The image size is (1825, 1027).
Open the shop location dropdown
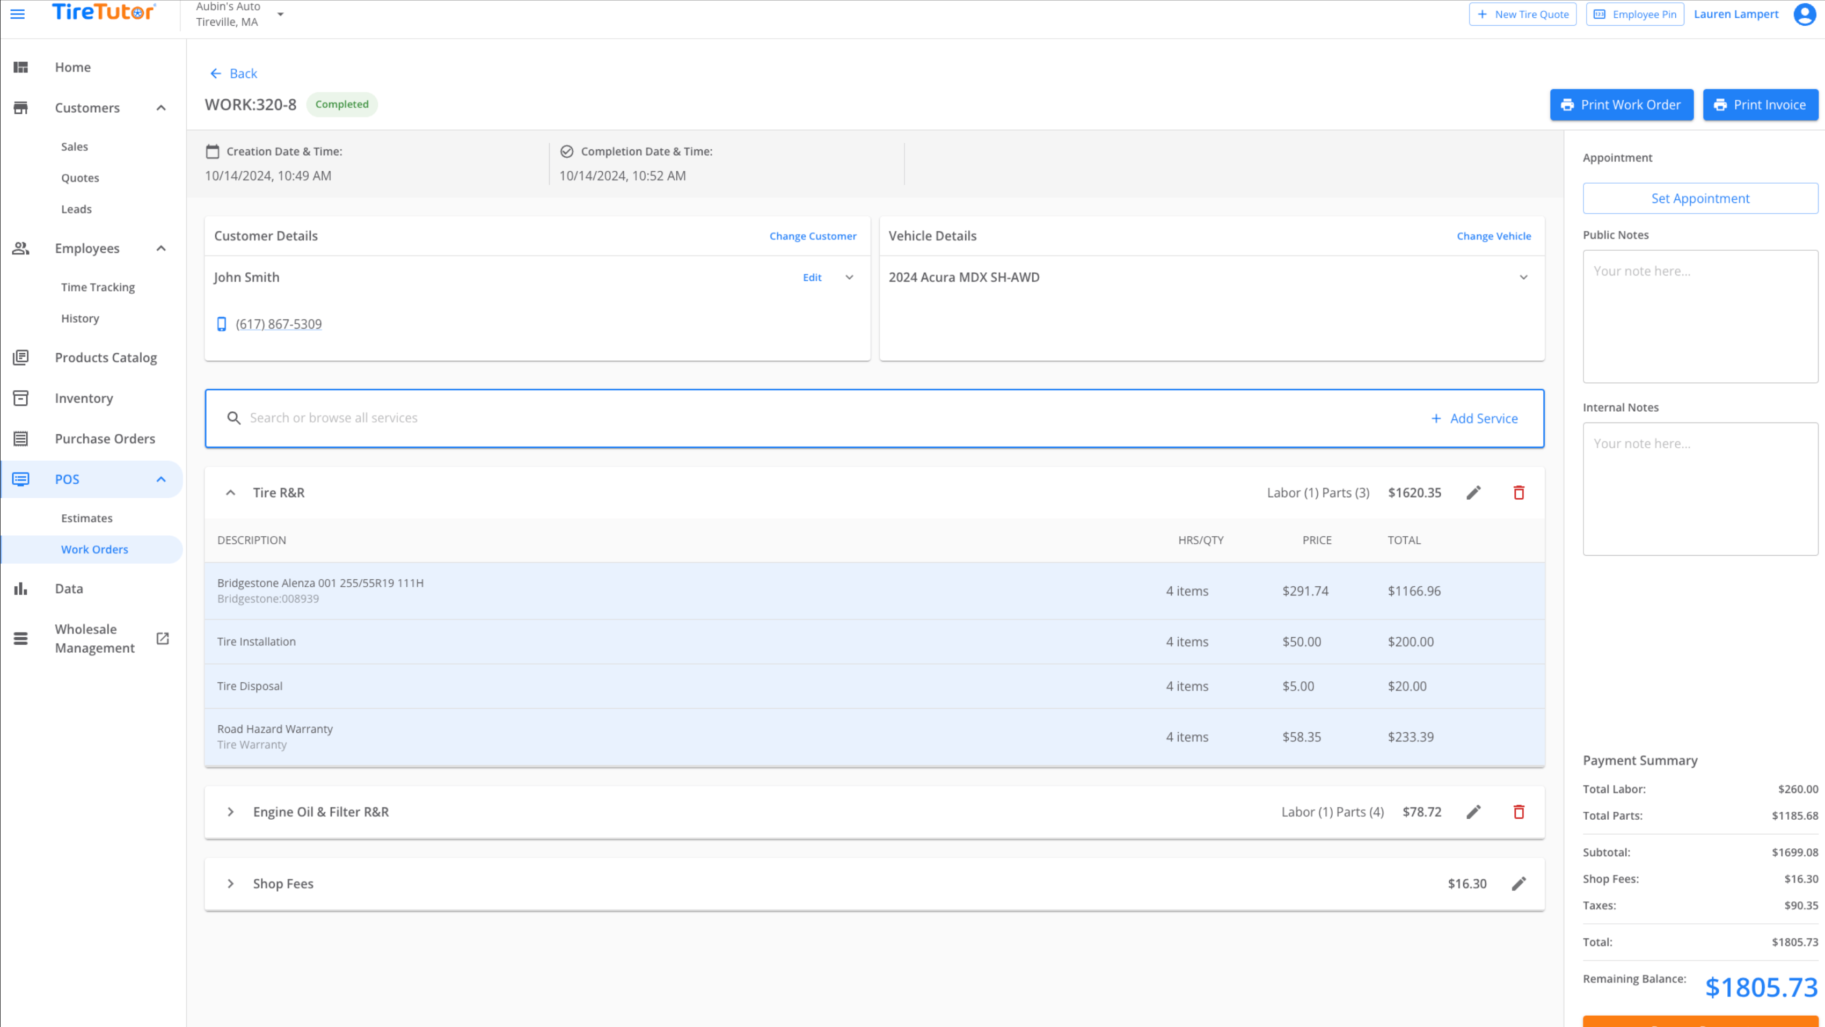(281, 14)
